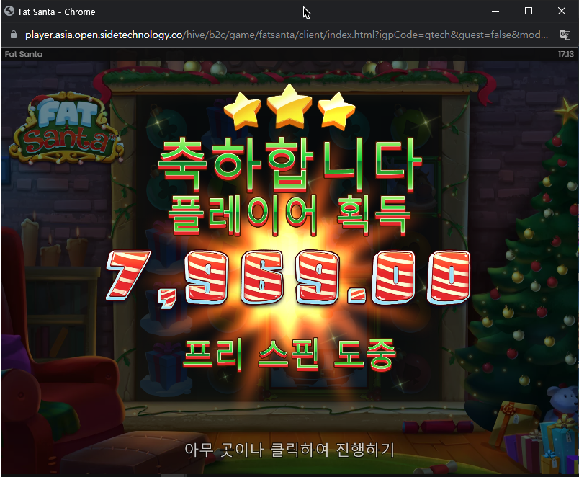Minimize the Chrome window
Viewport: 579px width, 477px height.
pyautogui.click(x=495, y=12)
